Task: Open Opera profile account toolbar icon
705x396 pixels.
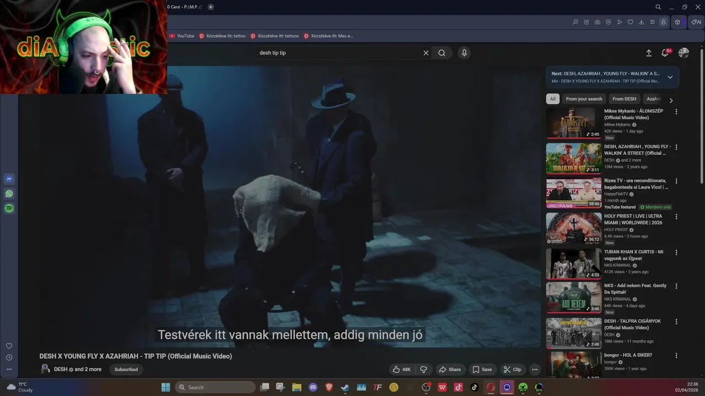Action: coord(663,22)
